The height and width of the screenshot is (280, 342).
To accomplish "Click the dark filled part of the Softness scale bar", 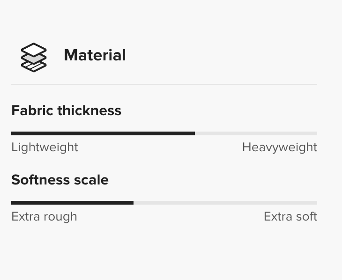I will pyautogui.click(x=72, y=203).
